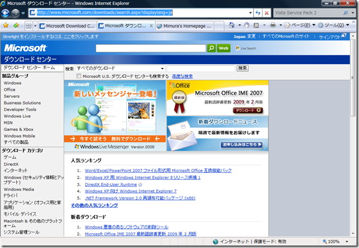Open the Quick Tabs grid icon
The width and height of the screenshot is (359, 248).
(29, 26)
